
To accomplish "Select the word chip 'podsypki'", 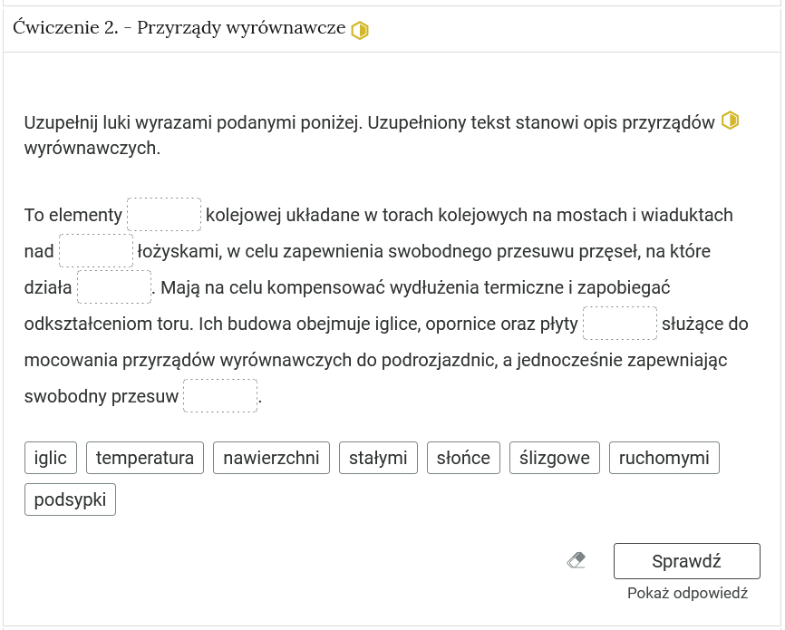I will [x=70, y=499].
